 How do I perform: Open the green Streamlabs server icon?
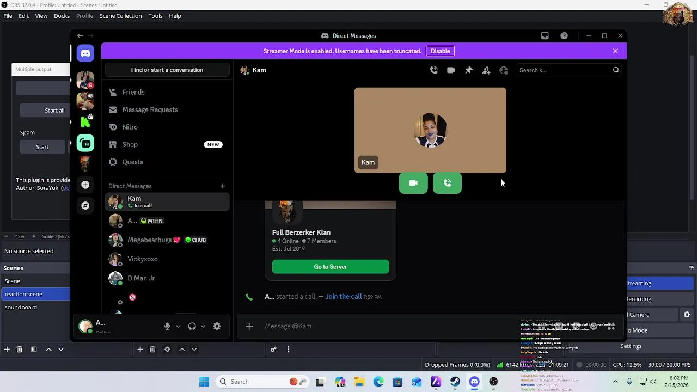(x=85, y=143)
